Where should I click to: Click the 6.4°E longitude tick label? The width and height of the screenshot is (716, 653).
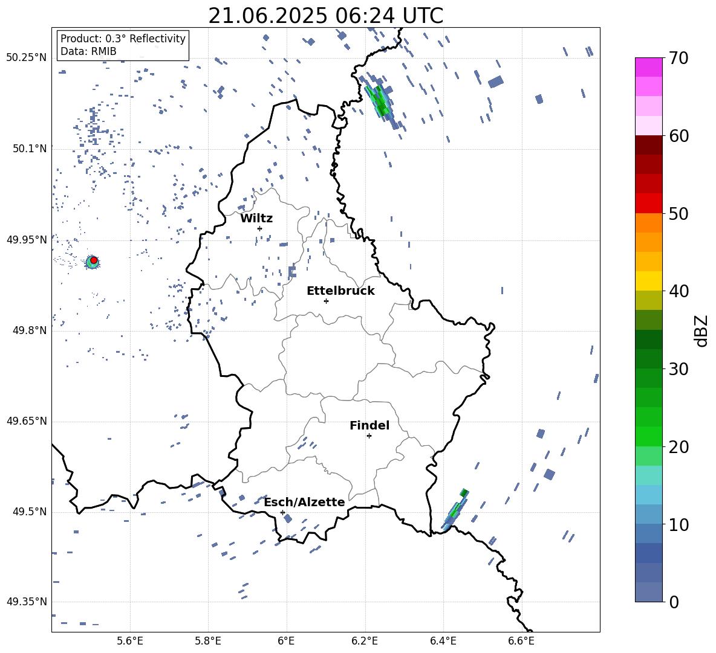(x=443, y=641)
